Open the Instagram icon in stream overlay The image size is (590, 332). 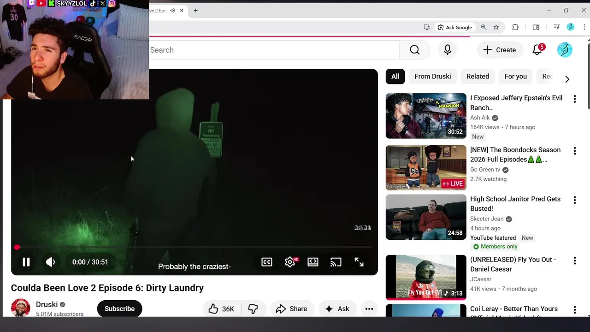coord(112,3)
